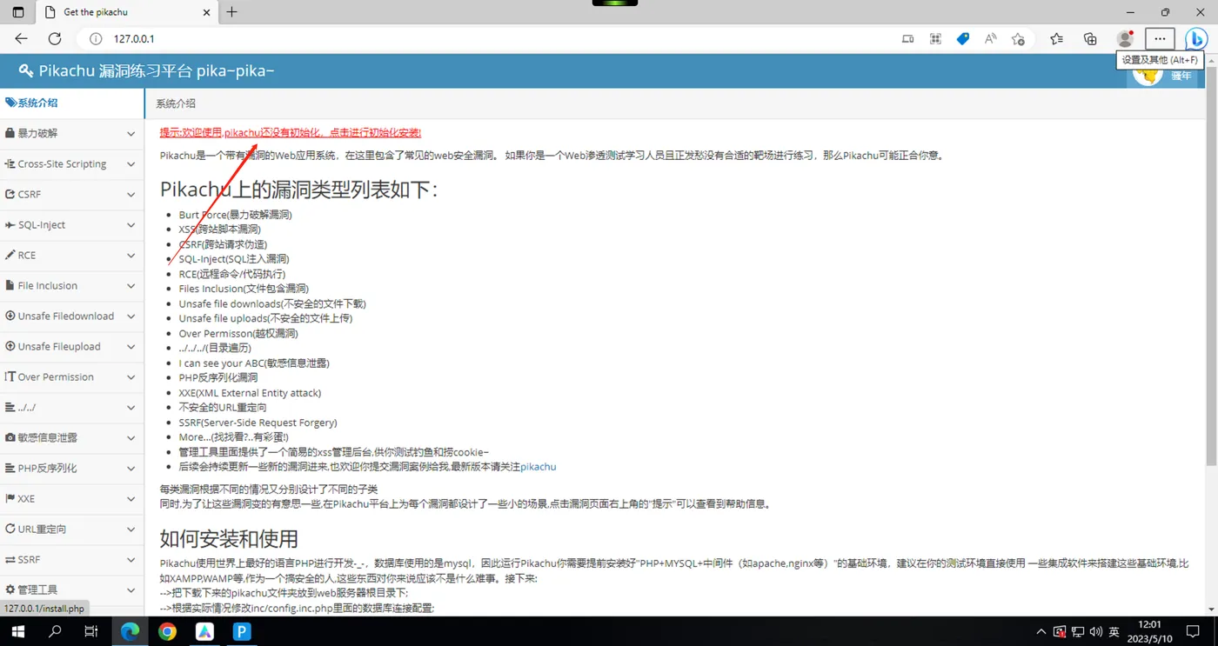Open taskbar search magnifier
The height and width of the screenshot is (646, 1218).
pyautogui.click(x=55, y=632)
